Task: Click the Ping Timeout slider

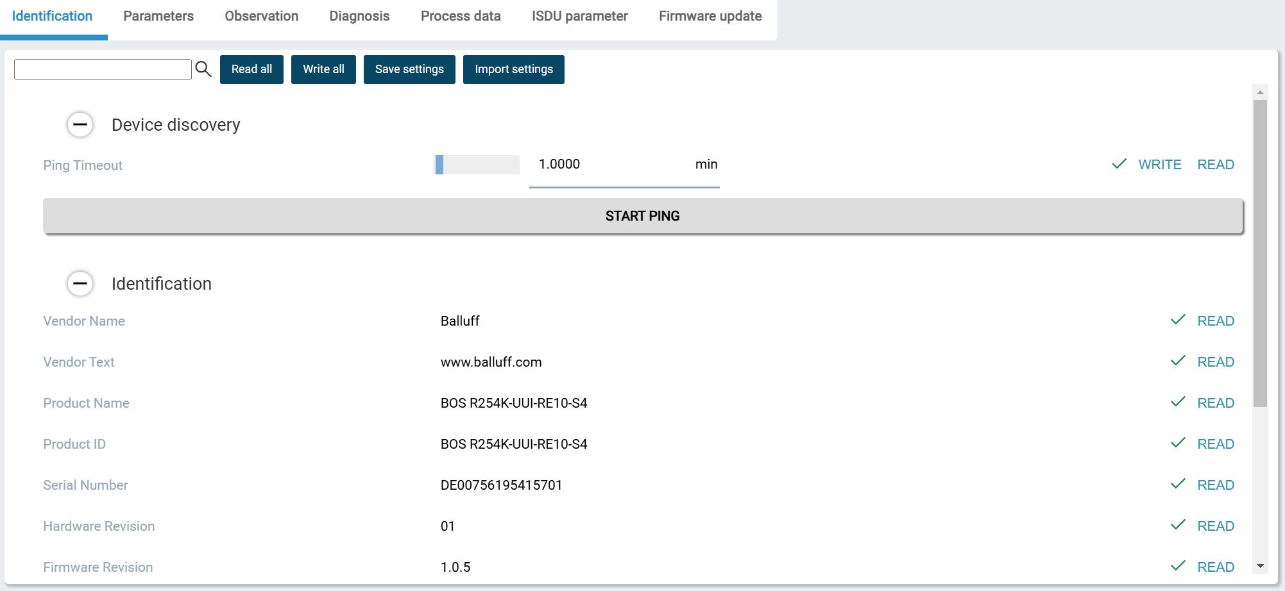Action: click(x=477, y=165)
